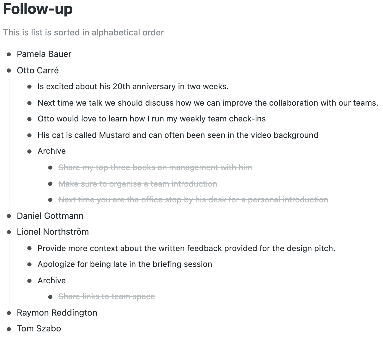383x339 pixels.
Task: Click the alphabetical order description text
Action: coord(83,33)
